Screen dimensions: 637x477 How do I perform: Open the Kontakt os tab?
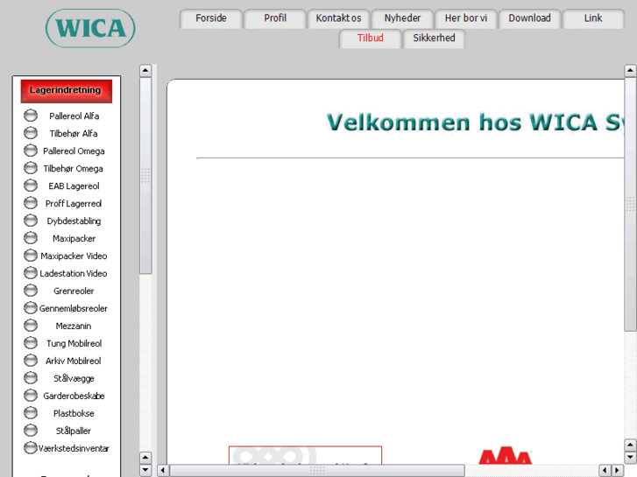point(338,18)
